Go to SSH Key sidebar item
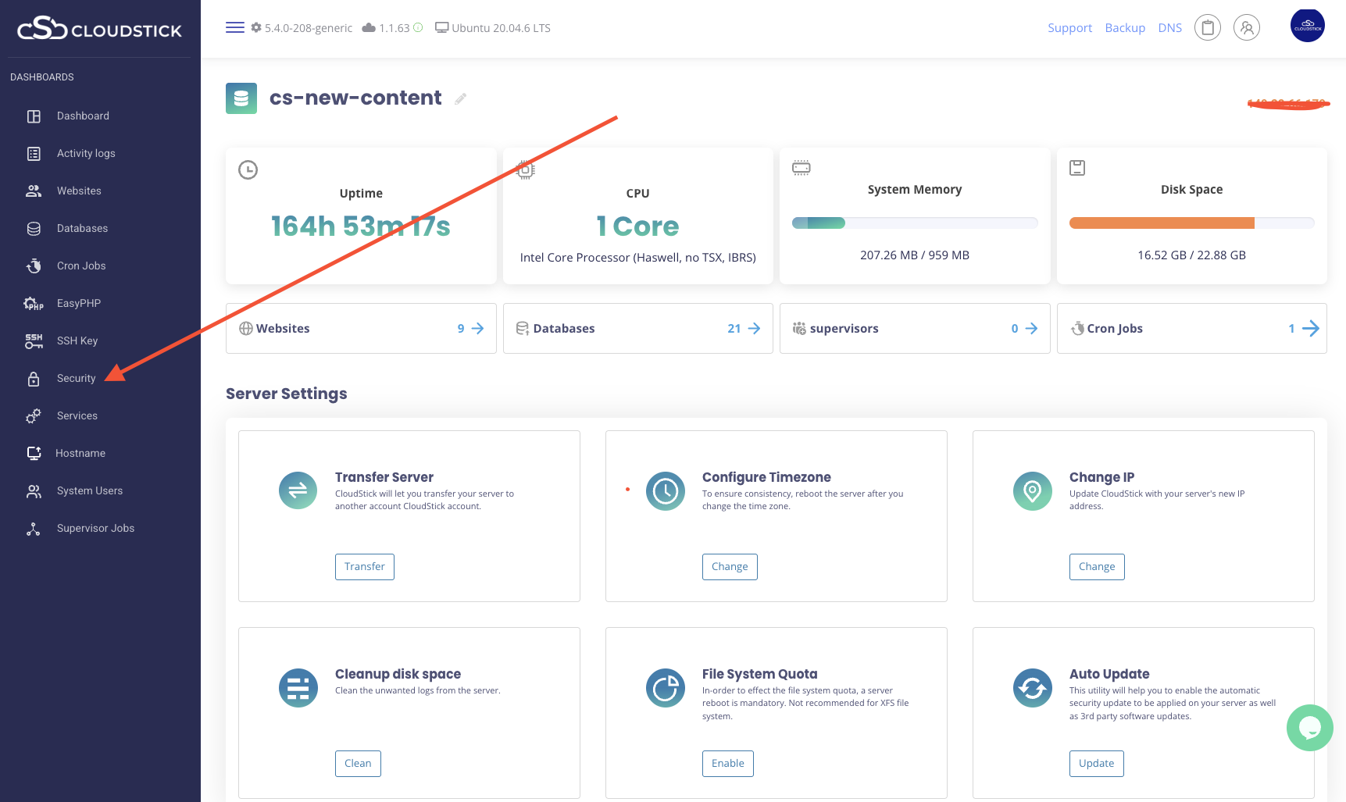Screen dimensions: 1346x802 point(77,341)
